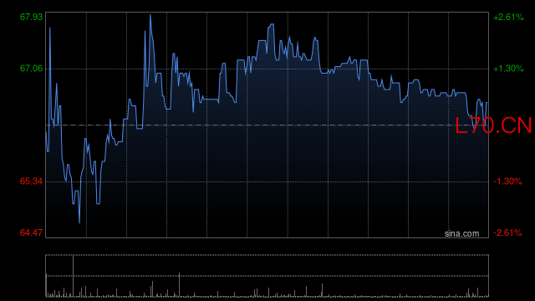Click the -2.61% percentage label
This screenshot has width=535, height=301.
click(507, 232)
